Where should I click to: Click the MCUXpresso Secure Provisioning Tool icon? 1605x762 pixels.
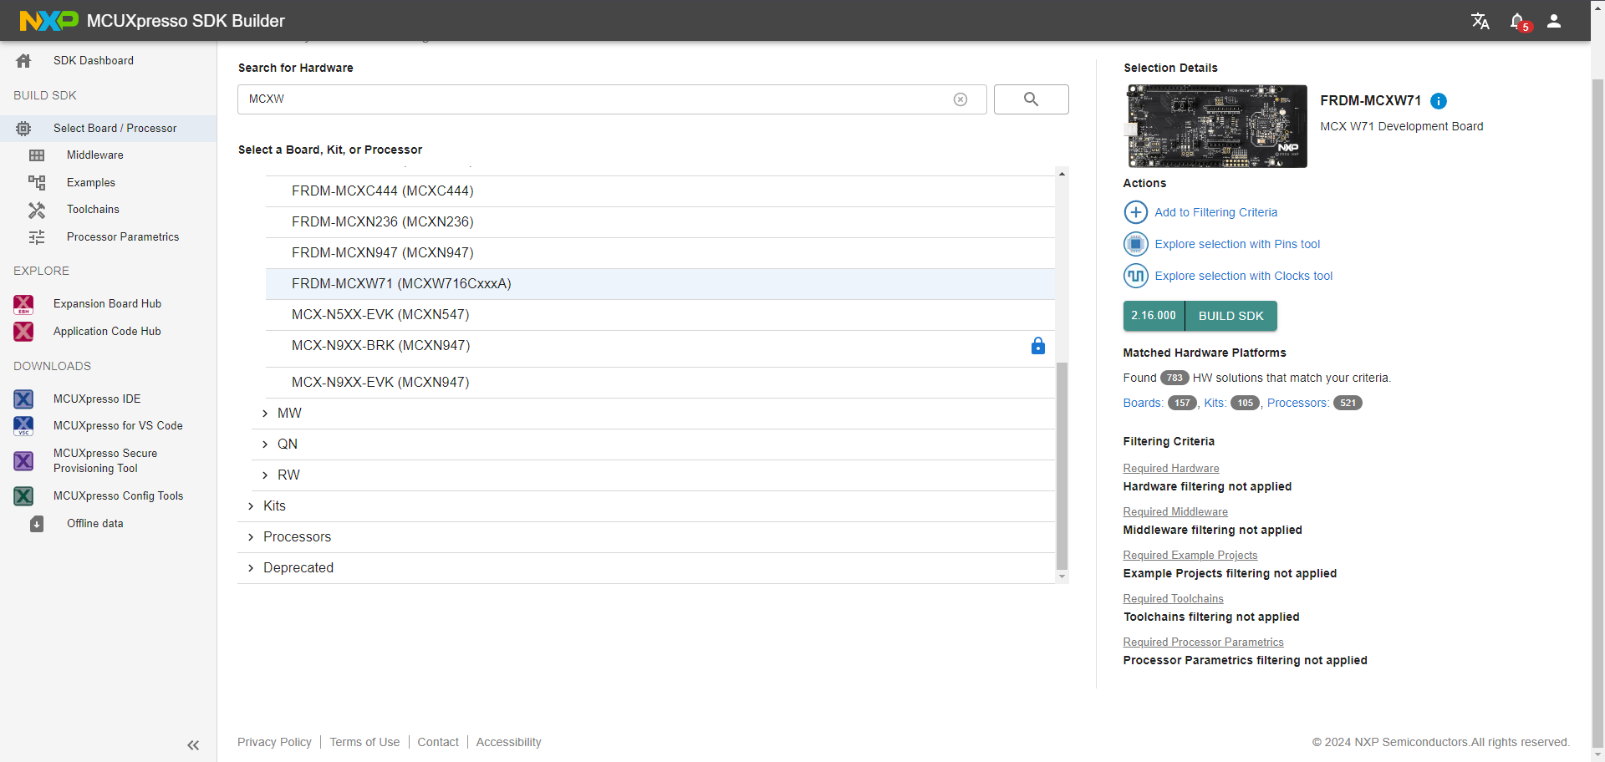[23, 461]
